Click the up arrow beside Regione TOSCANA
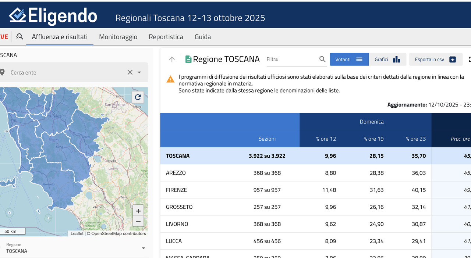The height and width of the screenshot is (258, 471). point(172,59)
